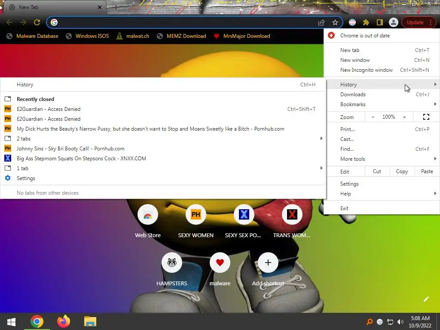The height and width of the screenshot is (330, 440).
Task: Open Downloads from the menu
Action: [382, 95]
